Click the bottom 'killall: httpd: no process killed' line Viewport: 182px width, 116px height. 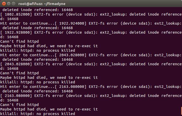[38, 114]
